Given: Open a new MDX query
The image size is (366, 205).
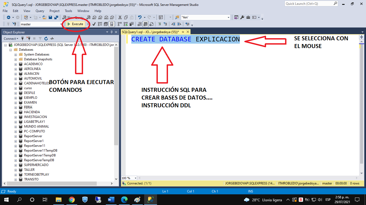Looking at the screenshot, I should (94, 17).
